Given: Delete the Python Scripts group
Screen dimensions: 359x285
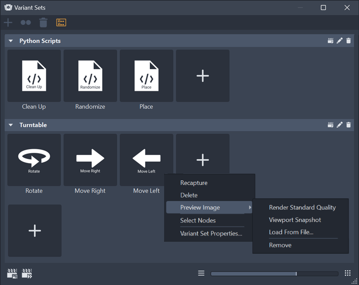Looking at the screenshot, I should click(348, 41).
